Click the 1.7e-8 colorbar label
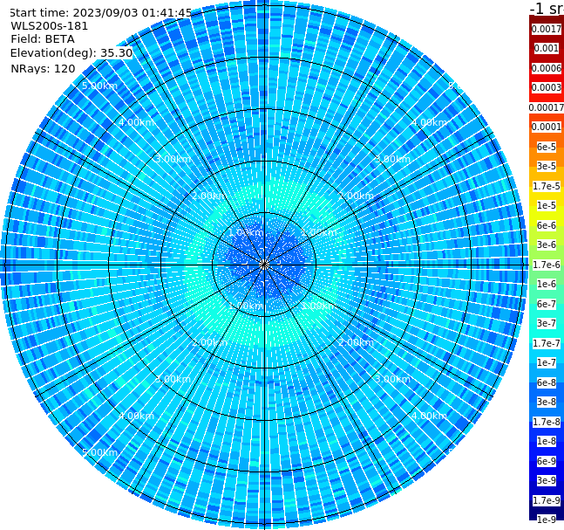 coord(547,422)
